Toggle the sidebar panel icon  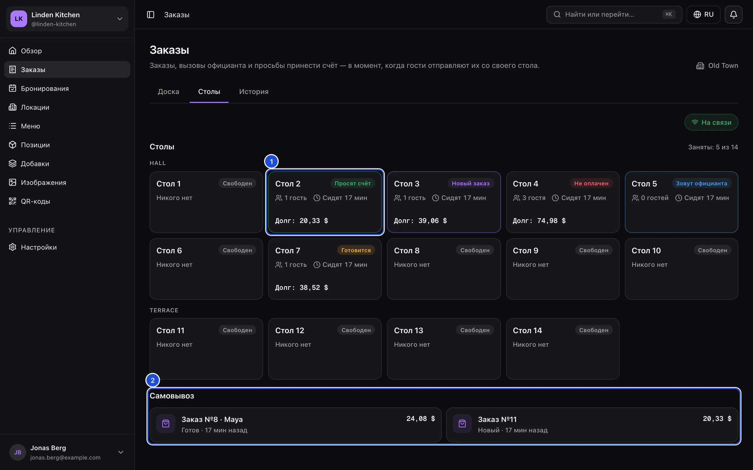point(151,15)
